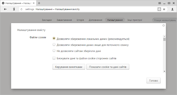The image size is (177, 95).
Task: Open the Інші пристрої tab
Action: coord(135,20)
